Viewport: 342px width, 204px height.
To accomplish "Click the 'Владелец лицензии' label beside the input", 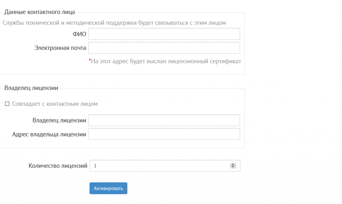I will [x=59, y=120].
